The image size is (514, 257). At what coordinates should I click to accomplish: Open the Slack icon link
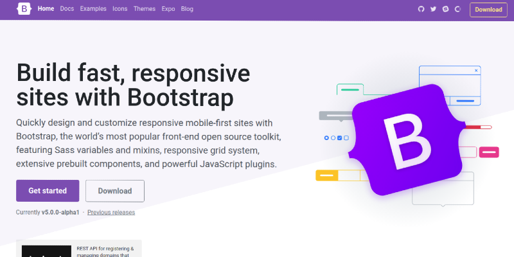click(x=445, y=10)
